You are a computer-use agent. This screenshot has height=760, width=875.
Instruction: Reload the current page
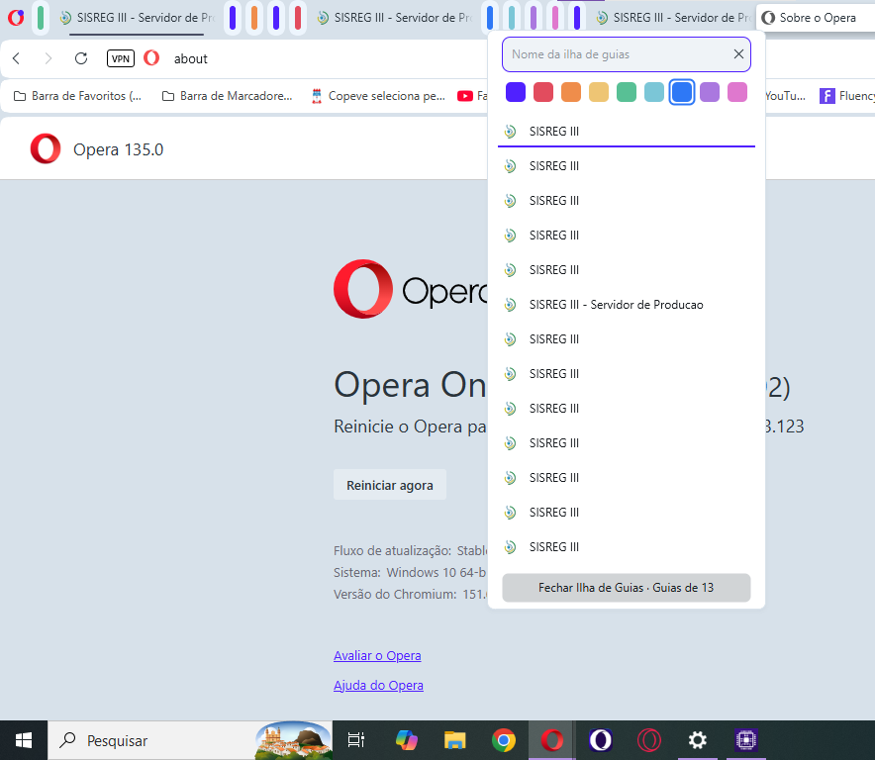81,58
